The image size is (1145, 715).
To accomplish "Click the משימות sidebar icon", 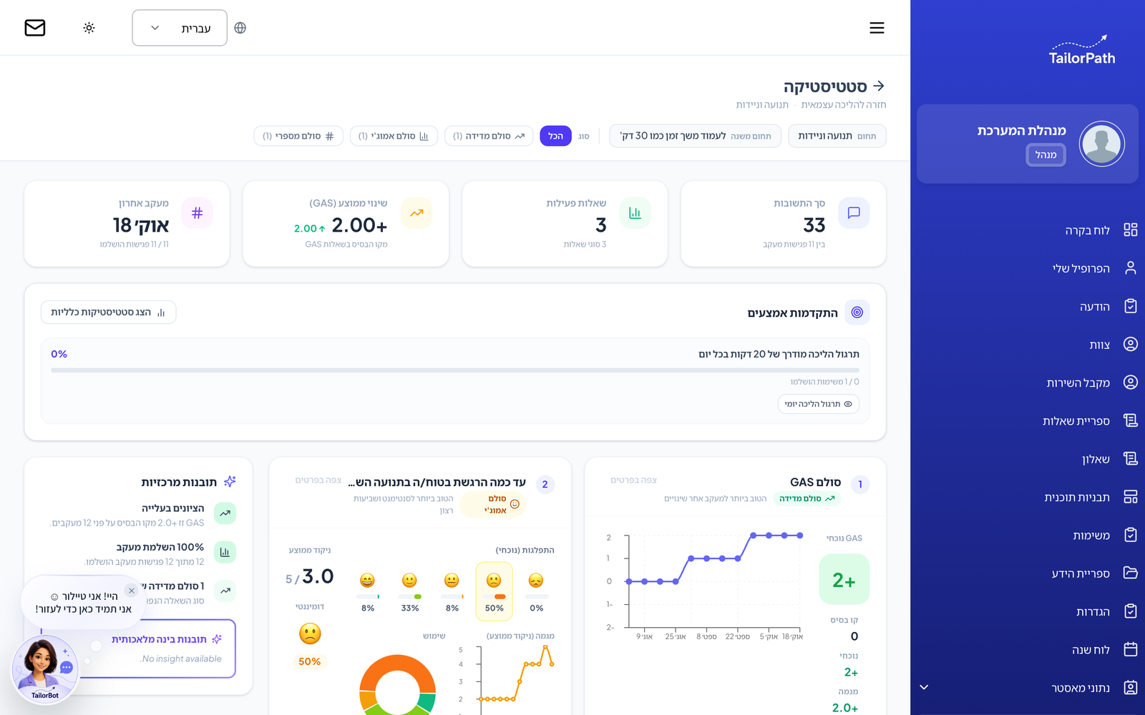I will tap(1131, 535).
